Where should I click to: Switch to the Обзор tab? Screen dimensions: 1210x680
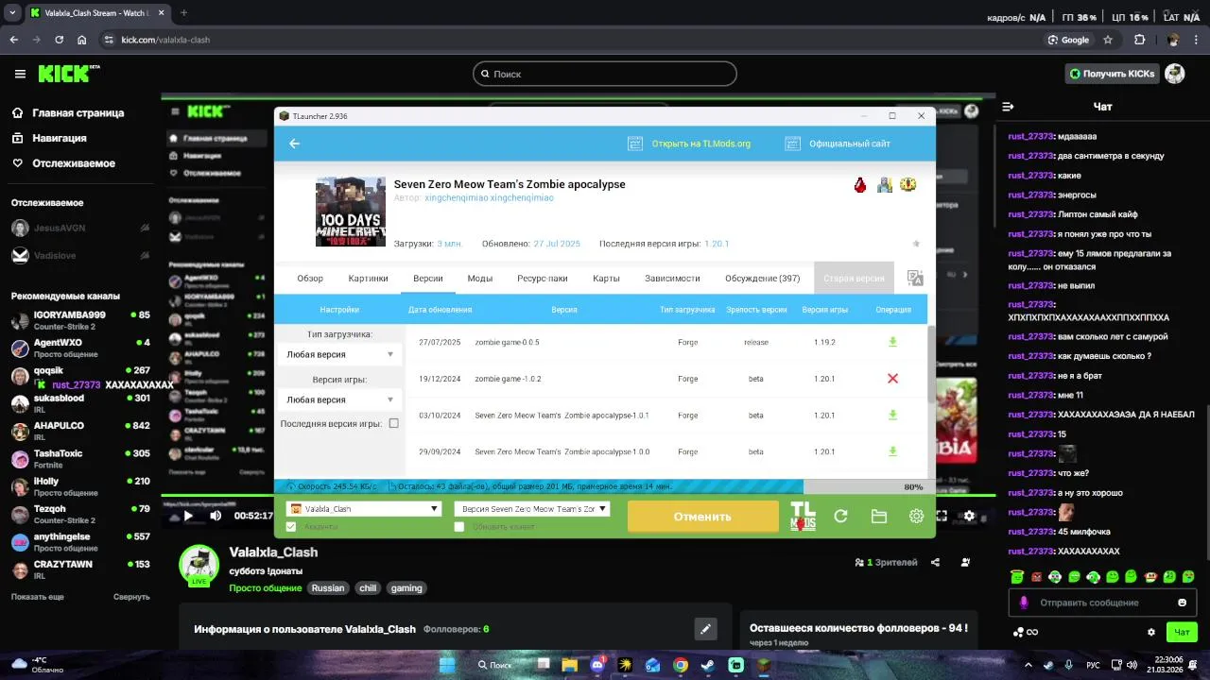tap(310, 279)
